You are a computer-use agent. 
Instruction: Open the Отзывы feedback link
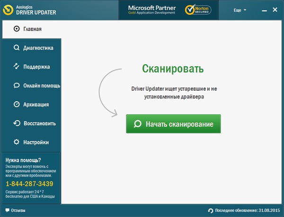[x=16, y=210]
